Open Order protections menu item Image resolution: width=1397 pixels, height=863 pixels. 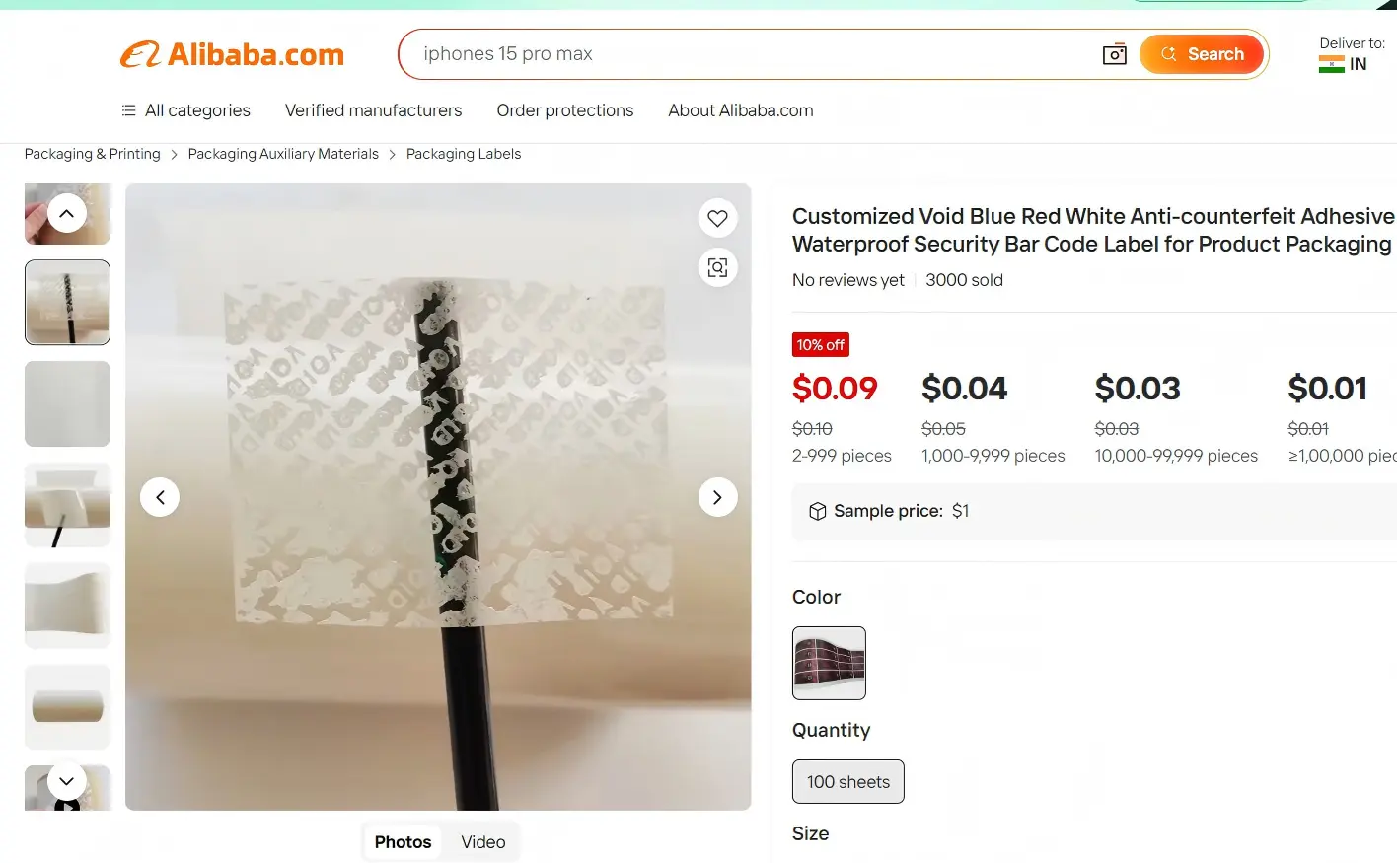point(564,110)
